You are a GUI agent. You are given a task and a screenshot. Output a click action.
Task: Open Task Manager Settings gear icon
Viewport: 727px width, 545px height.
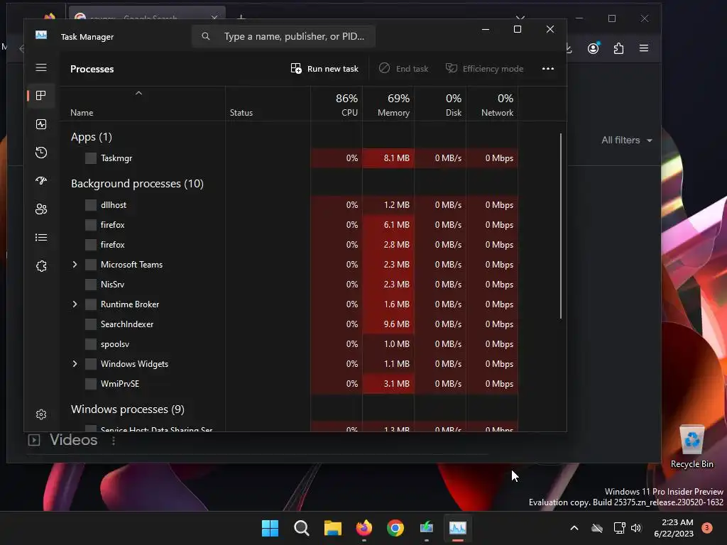(x=41, y=414)
